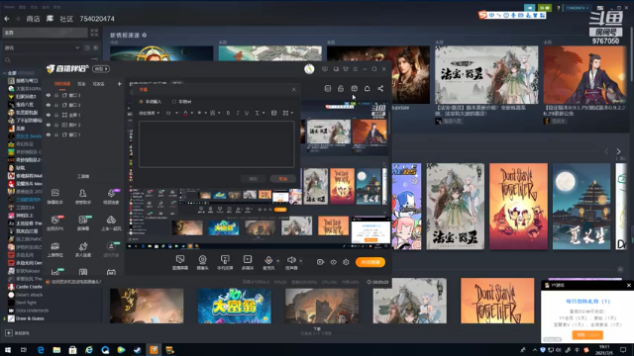Expand the Steam library games filter dropdown

coord(42,47)
